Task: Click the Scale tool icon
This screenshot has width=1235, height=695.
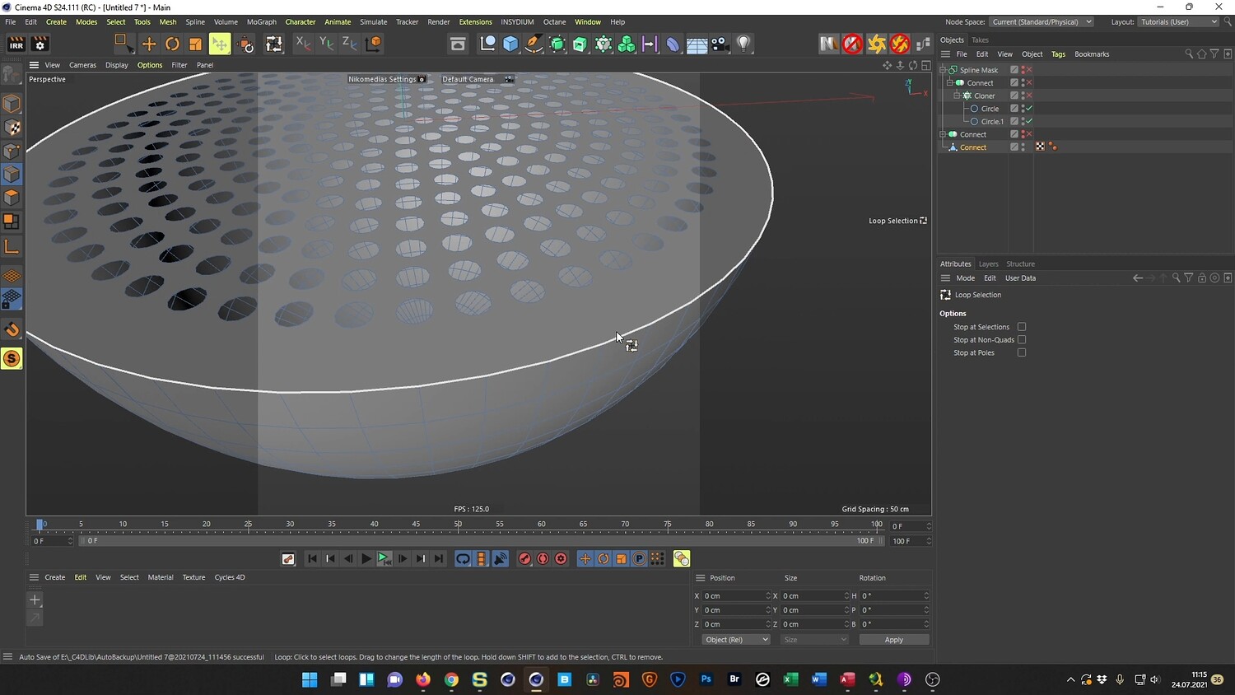Action: (195, 44)
